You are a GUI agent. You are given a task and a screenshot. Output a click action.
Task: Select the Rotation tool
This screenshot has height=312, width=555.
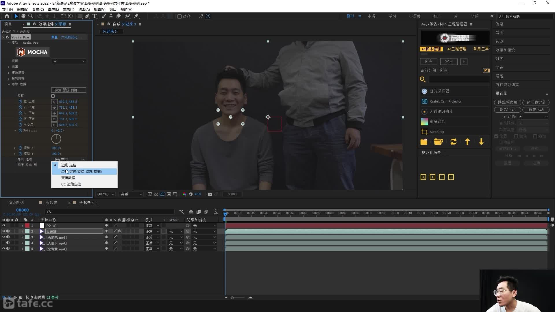tap(63, 16)
